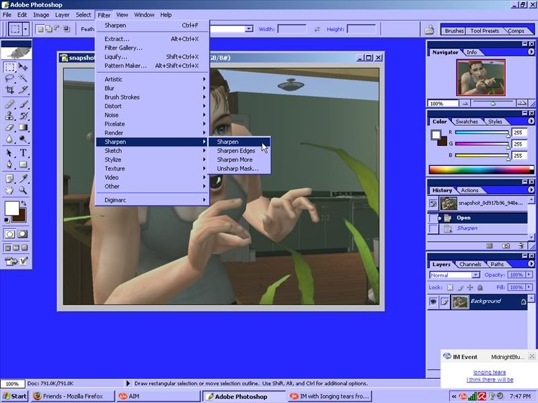Viewport: 538px width, 403px height.
Task: Switch to Friends - Mozilla Firefox taskbar button
Action: point(73,396)
